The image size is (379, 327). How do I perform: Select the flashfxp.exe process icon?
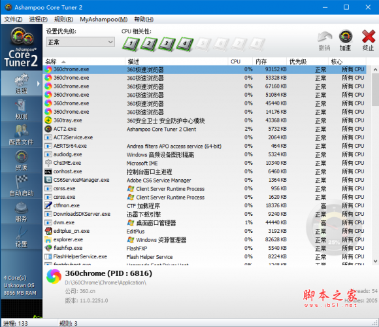click(x=48, y=248)
